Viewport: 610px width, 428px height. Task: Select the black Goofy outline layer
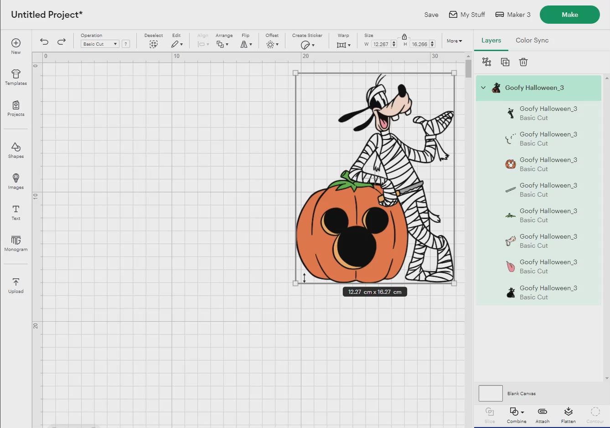(539, 113)
